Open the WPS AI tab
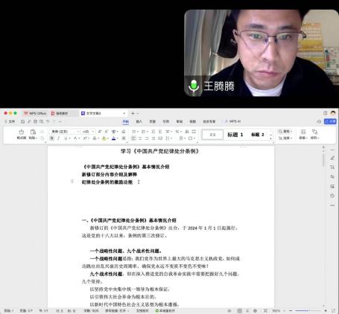 [x=232, y=121]
